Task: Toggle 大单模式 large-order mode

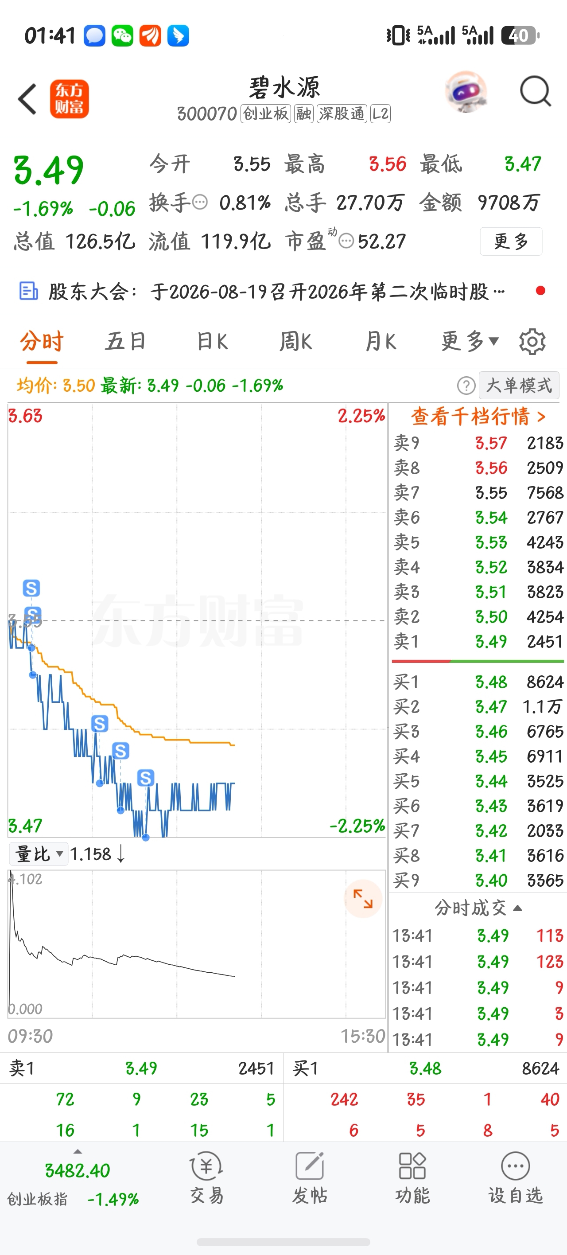Action: pyautogui.click(x=519, y=386)
